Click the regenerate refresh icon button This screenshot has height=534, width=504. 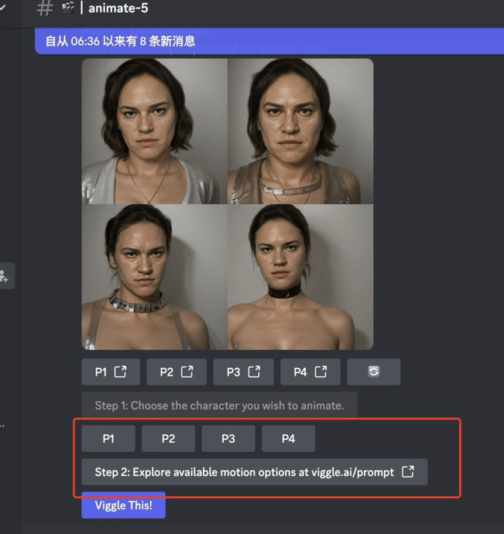[374, 372]
